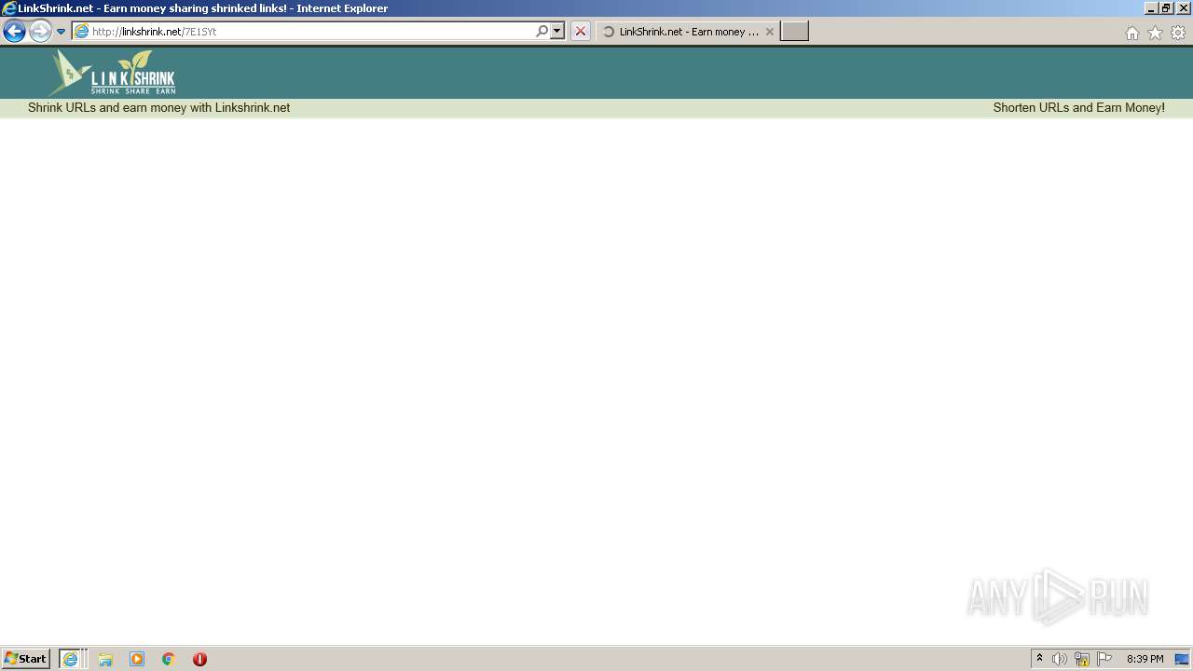Open the Tools gear menu
The height and width of the screenshot is (671, 1193).
(x=1178, y=33)
